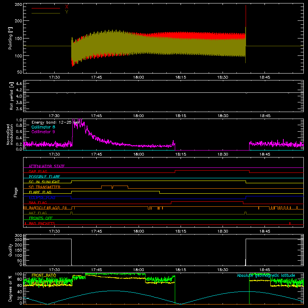
Task: Click the 3.6 roll period tick
Action: (19, 109)
